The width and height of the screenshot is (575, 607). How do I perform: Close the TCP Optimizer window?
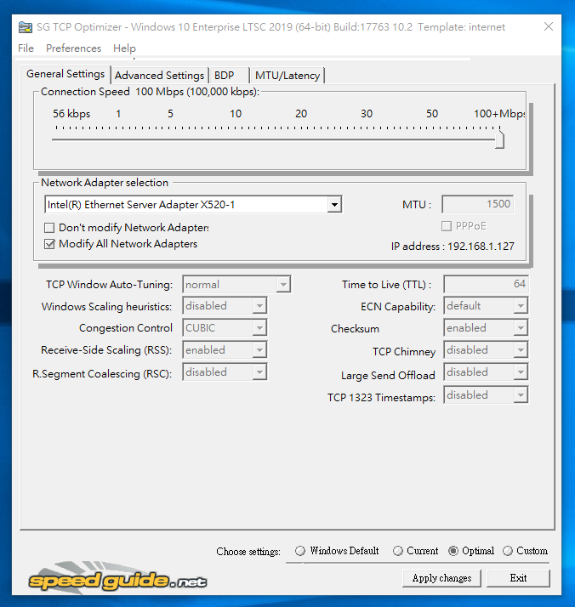[x=549, y=26]
